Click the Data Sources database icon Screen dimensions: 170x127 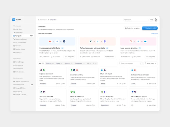pyautogui.click(x=14, y=72)
